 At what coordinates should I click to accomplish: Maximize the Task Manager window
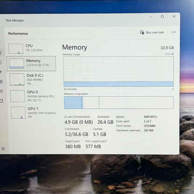[x=162, y=16]
